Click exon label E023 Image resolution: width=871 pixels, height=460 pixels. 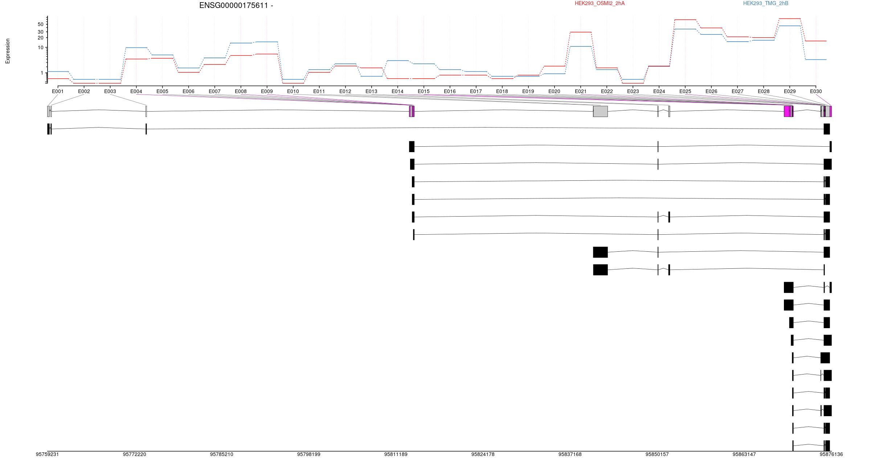tap(633, 91)
